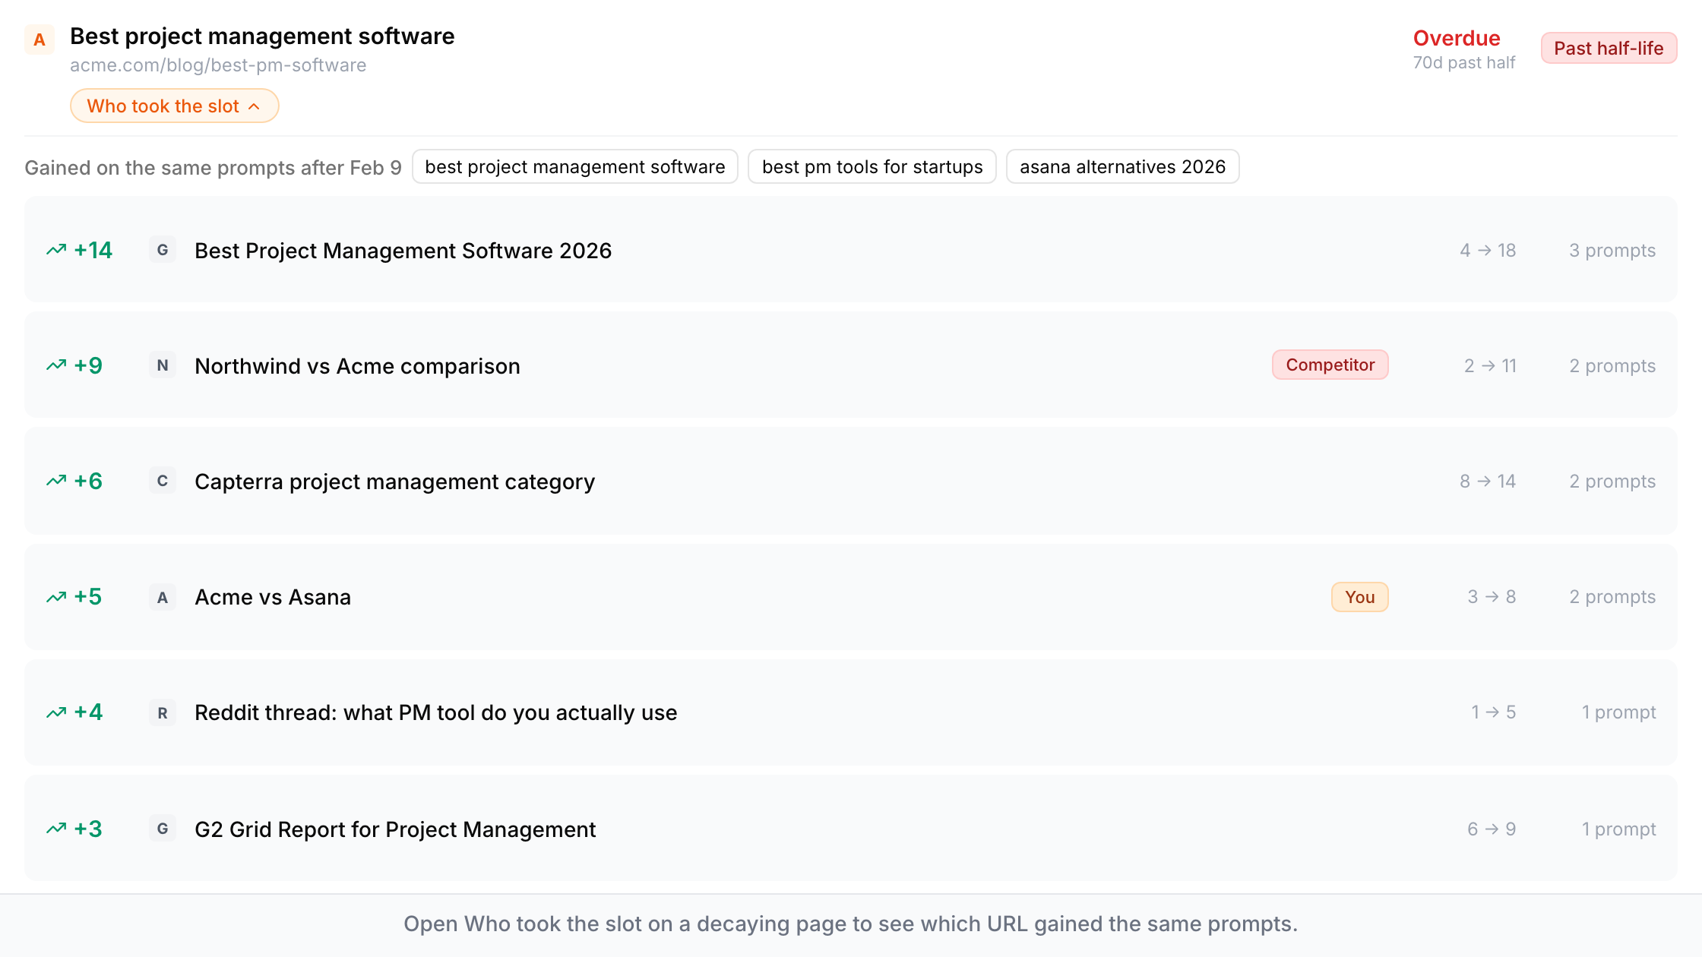Click the 'Past half-life' badge
The width and height of the screenshot is (1702, 957).
(x=1609, y=48)
